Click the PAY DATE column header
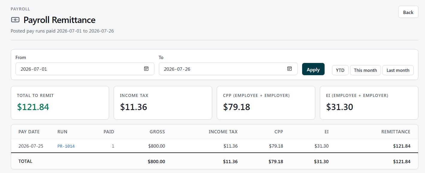The image size is (425, 173). point(29,132)
